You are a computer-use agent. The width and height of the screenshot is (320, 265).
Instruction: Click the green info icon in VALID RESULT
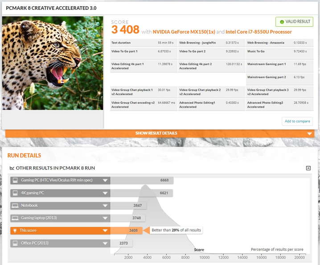pos(282,22)
